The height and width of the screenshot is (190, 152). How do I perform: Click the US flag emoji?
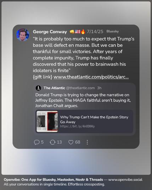(78, 32)
